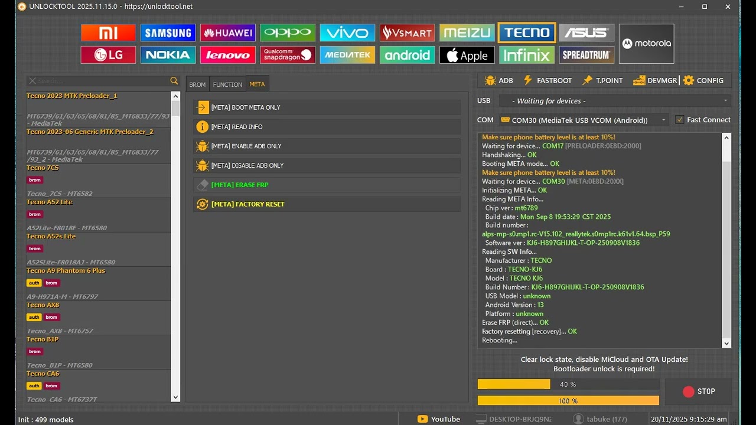Select the Xiaomi MI brand logo
The image size is (756, 425).
point(108,33)
